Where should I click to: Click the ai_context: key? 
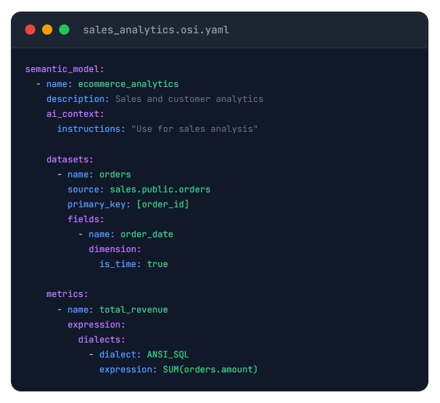[75, 113]
